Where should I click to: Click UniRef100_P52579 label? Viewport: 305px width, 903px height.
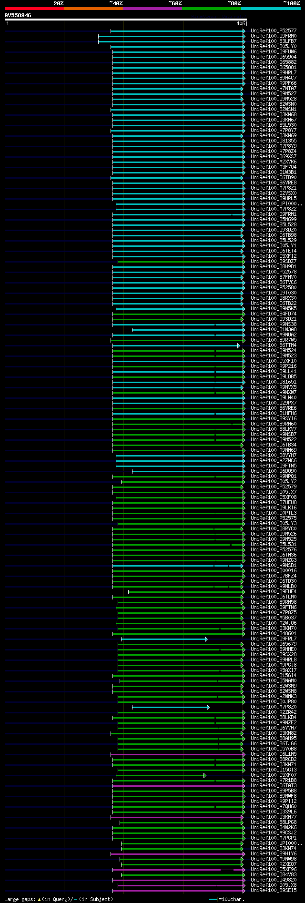[x=274, y=487]
